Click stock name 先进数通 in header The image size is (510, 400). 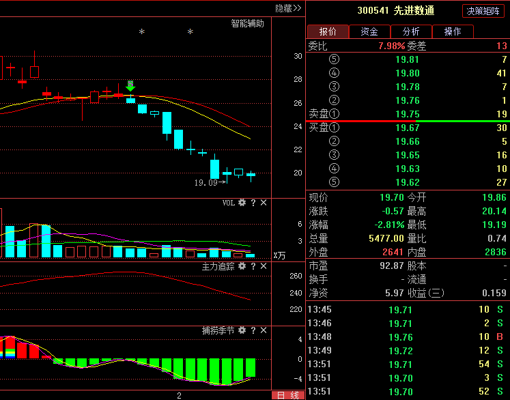tap(414, 11)
